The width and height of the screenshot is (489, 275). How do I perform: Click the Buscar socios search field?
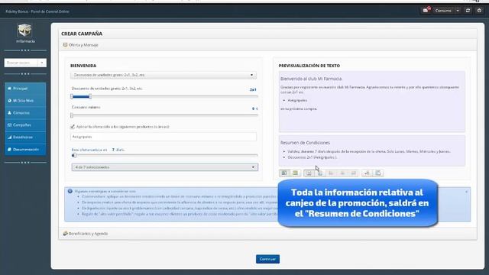(21, 63)
